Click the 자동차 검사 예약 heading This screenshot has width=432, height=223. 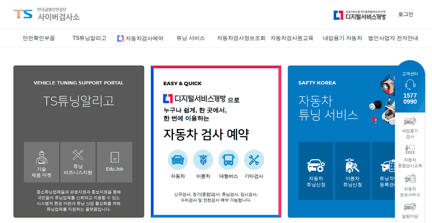coord(206,134)
